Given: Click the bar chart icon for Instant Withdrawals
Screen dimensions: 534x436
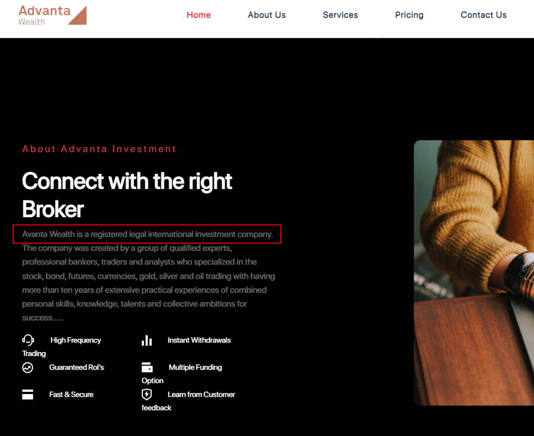Looking at the screenshot, I should click(x=147, y=340).
